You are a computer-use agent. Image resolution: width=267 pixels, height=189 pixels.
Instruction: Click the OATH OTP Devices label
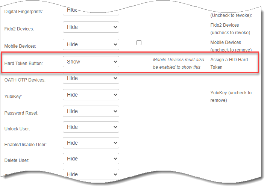(24, 80)
